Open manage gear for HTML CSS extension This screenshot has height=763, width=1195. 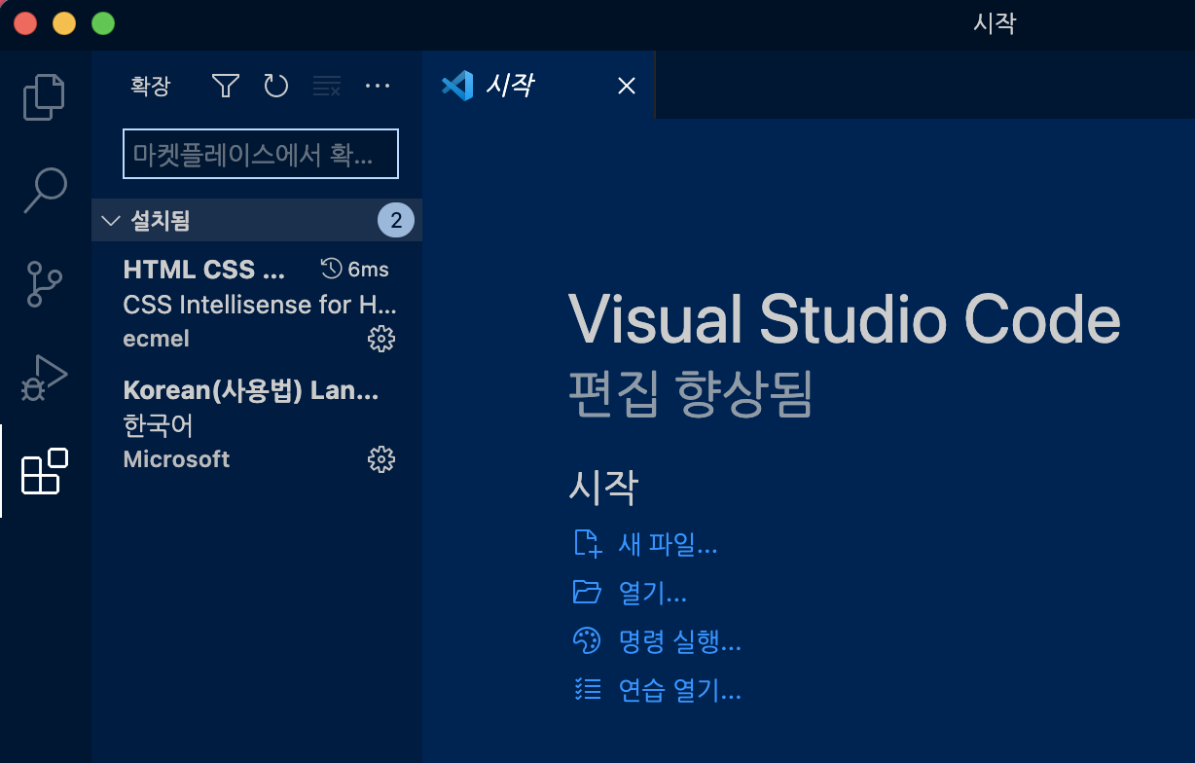[x=381, y=339]
